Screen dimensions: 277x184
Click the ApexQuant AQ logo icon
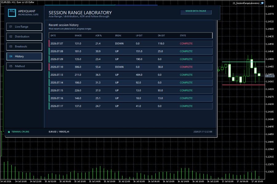click(x=12, y=13)
